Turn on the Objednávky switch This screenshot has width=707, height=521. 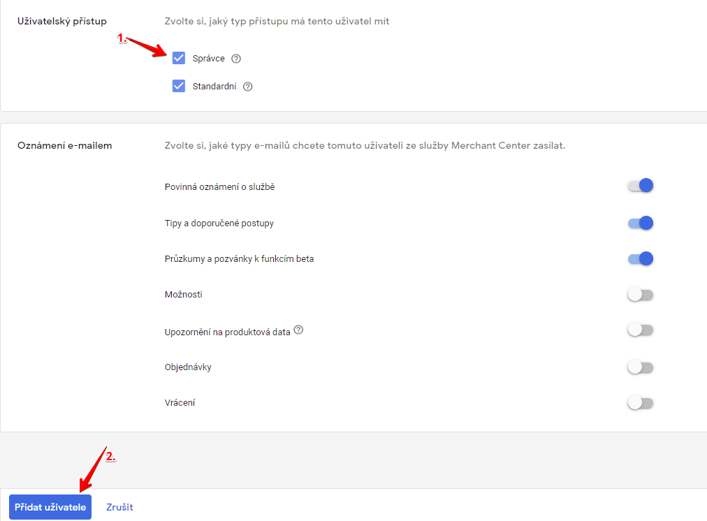(x=640, y=367)
